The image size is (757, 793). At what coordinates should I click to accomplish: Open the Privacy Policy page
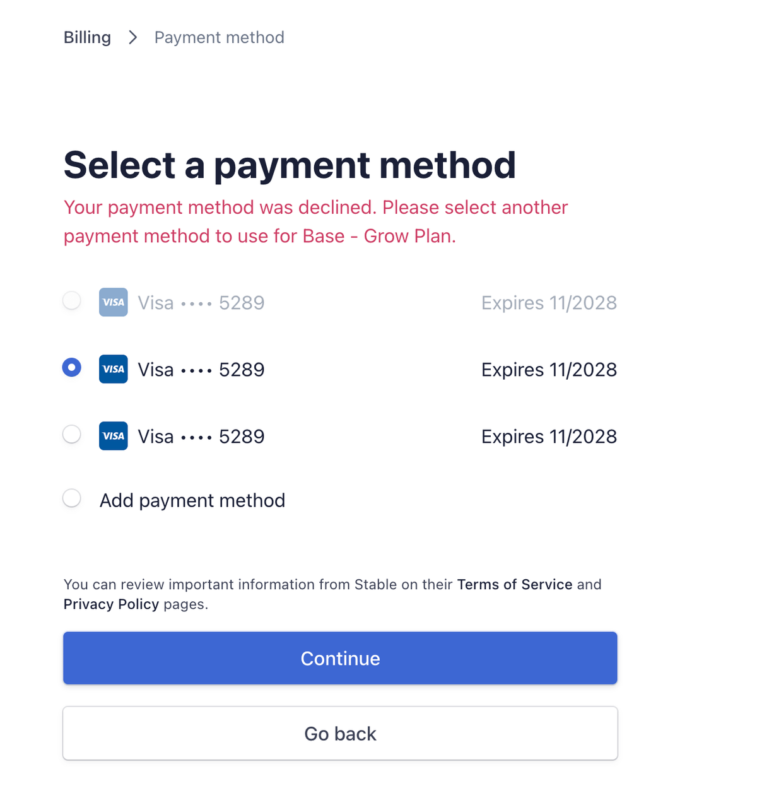click(x=111, y=604)
